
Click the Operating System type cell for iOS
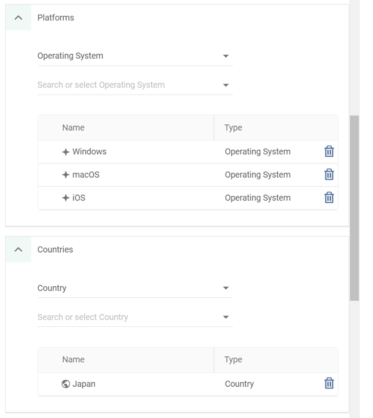258,198
